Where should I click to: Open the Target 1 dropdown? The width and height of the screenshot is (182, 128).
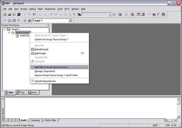coord(70,21)
